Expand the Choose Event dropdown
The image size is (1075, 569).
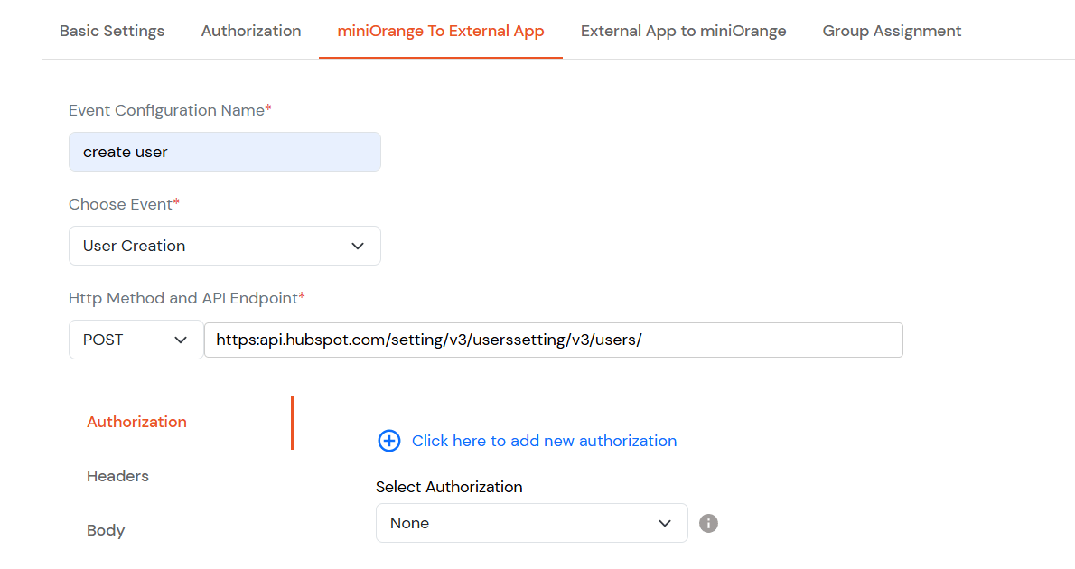225,246
